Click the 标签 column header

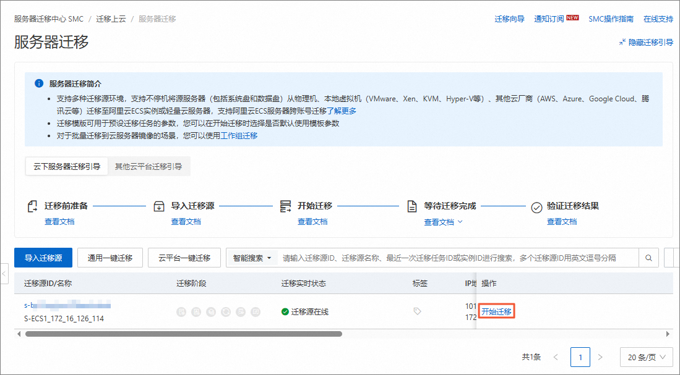[420, 283]
